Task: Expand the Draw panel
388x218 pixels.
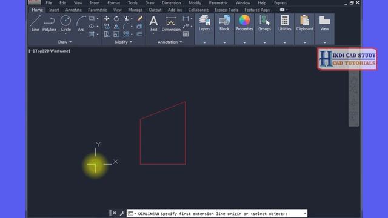Action: pyautogui.click(x=65, y=42)
